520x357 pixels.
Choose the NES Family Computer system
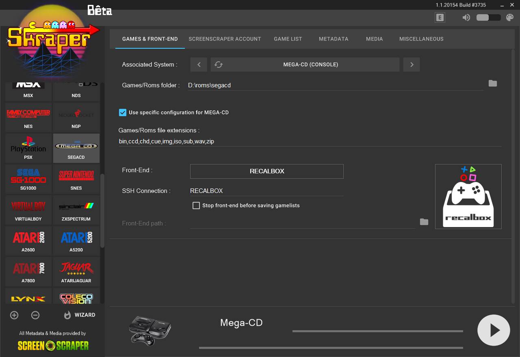click(x=28, y=117)
